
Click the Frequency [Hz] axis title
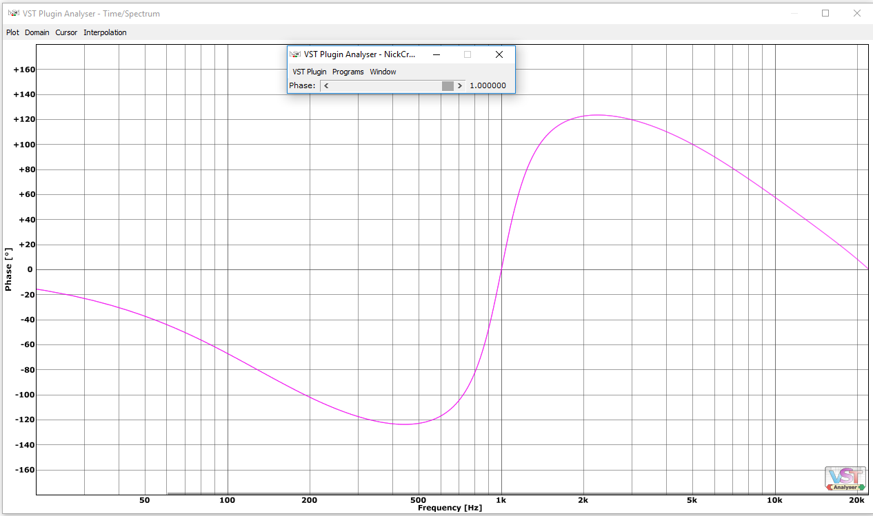[x=450, y=508]
